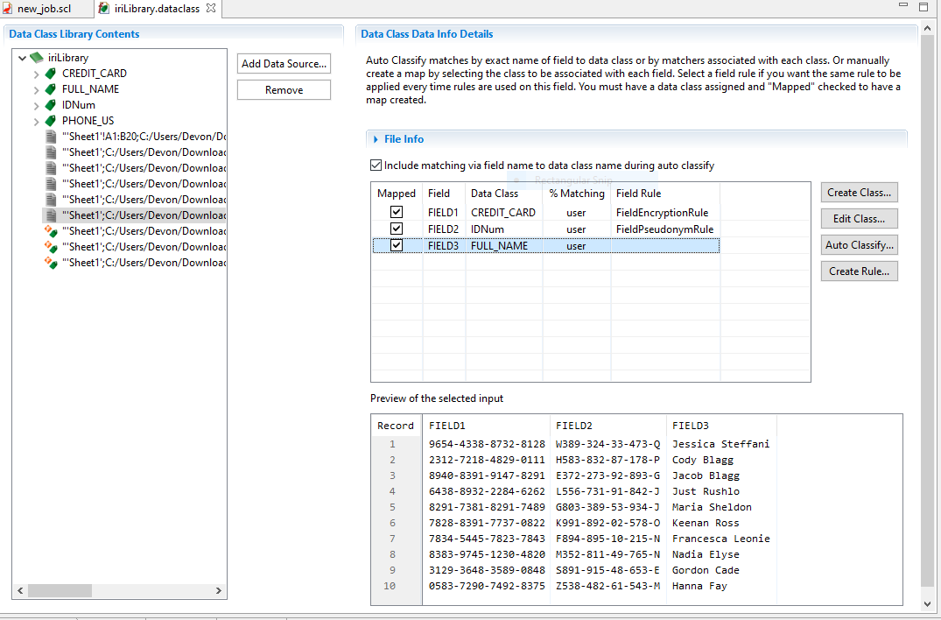Image resolution: width=941 pixels, height=620 pixels.
Task: Select the FIELD1 cell in the mapping table
Action: (443, 213)
